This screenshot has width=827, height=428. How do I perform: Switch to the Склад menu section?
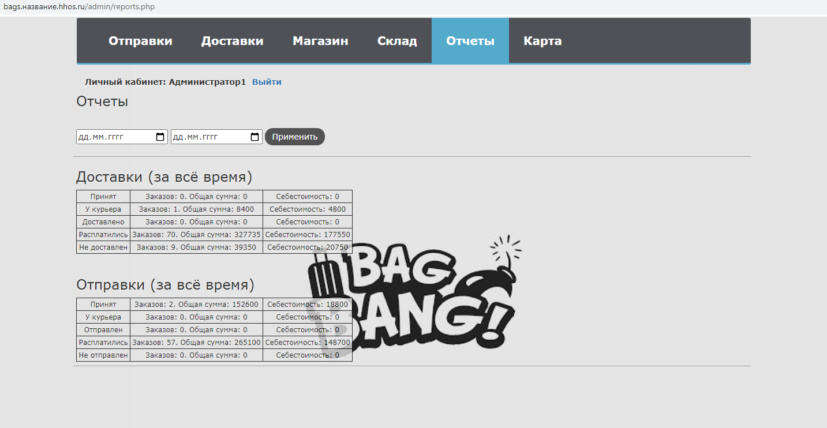pyautogui.click(x=397, y=41)
